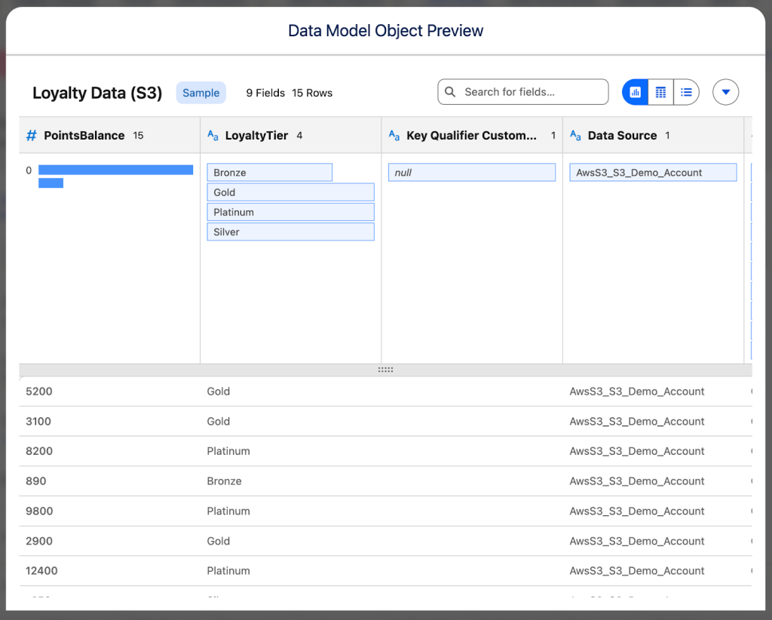Click the 2900 points cell
The height and width of the screenshot is (620, 772).
coord(39,542)
